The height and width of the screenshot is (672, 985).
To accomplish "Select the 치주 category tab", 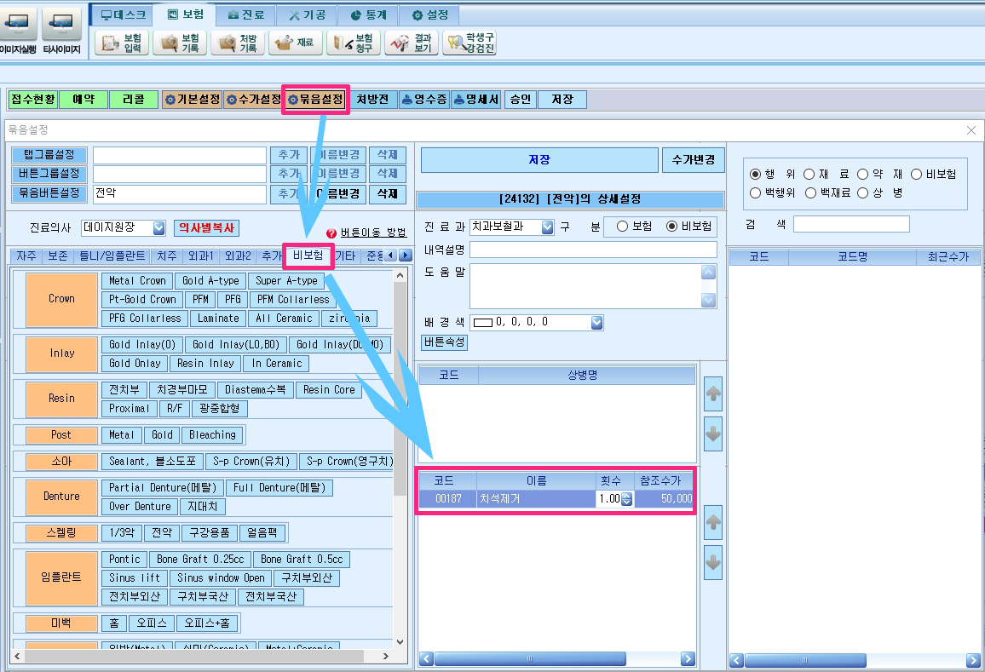I will click(167, 256).
